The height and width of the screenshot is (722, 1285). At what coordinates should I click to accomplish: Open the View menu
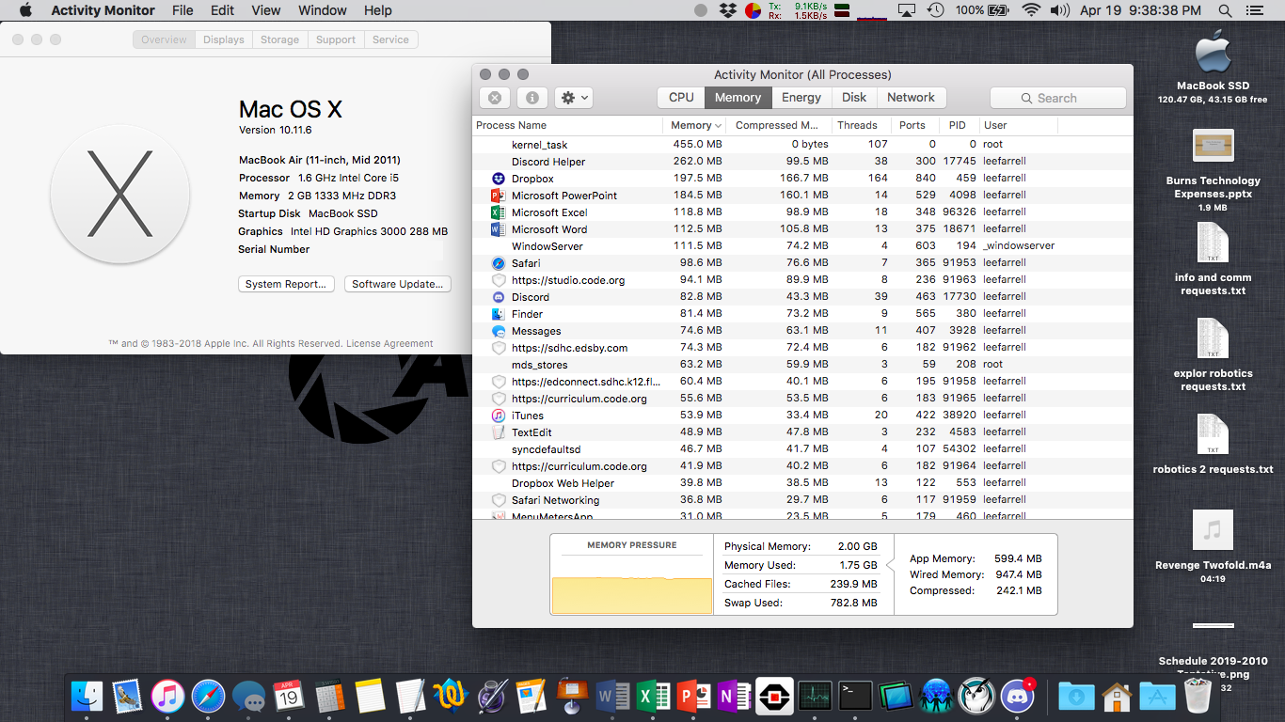pyautogui.click(x=266, y=10)
